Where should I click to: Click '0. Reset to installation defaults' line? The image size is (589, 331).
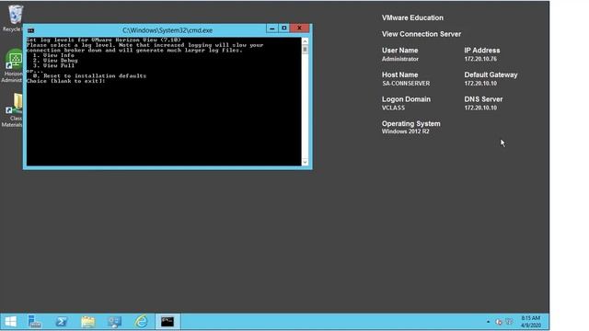pyautogui.click(x=89, y=75)
